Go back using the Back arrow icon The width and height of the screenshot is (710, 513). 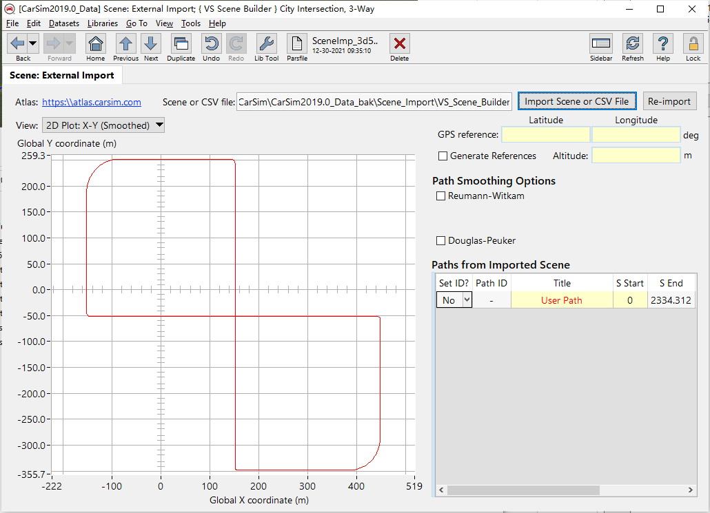point(17,44)
